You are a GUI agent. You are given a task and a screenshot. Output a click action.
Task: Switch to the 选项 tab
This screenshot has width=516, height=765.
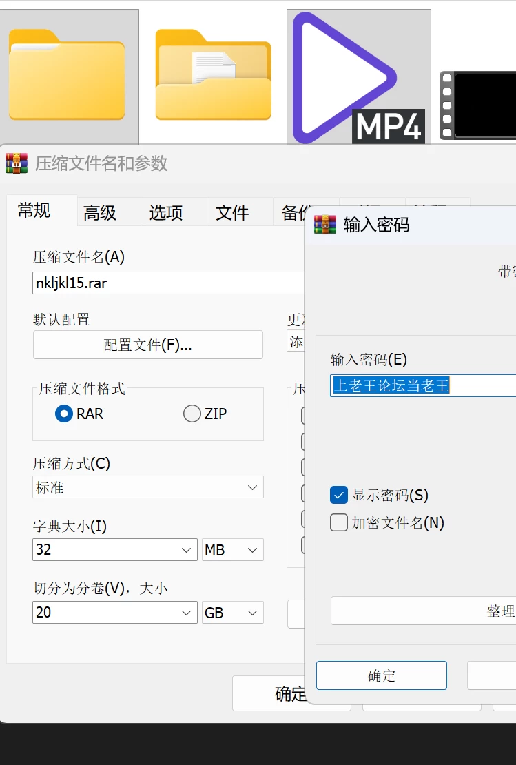click(x=166, y=213)
